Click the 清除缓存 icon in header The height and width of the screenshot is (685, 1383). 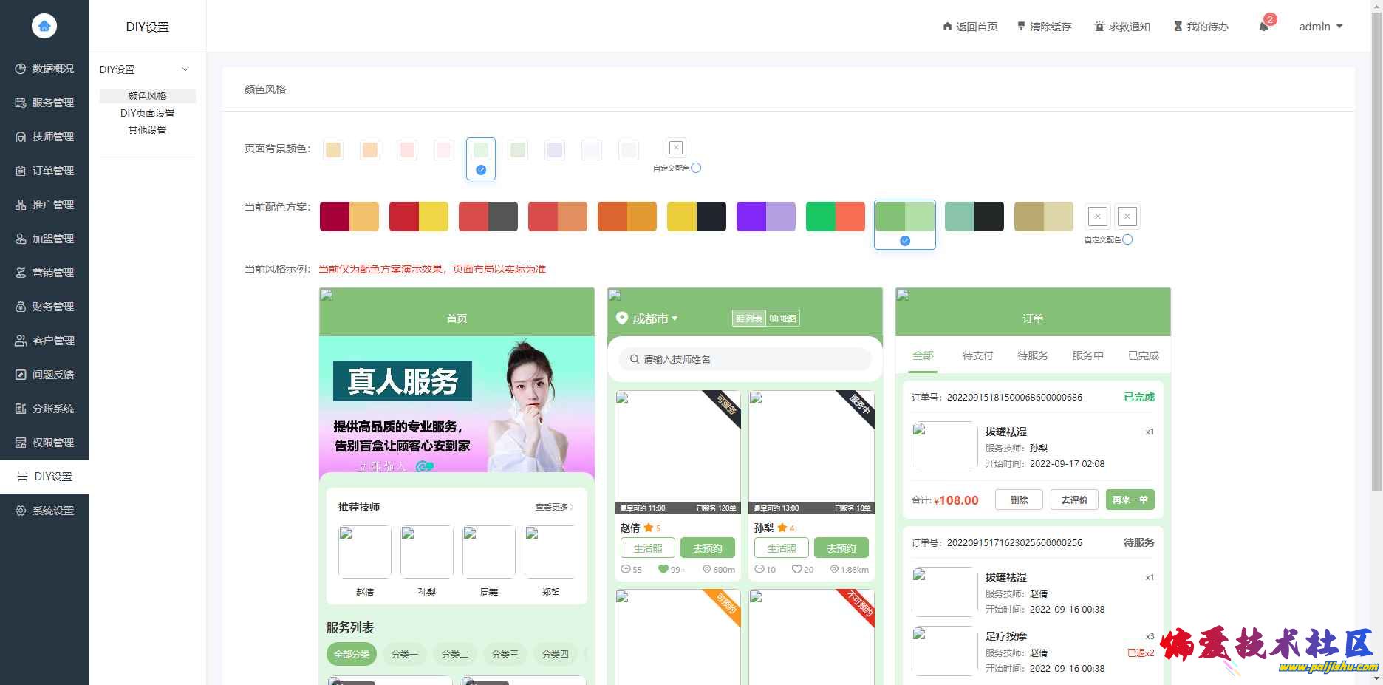1022,27
